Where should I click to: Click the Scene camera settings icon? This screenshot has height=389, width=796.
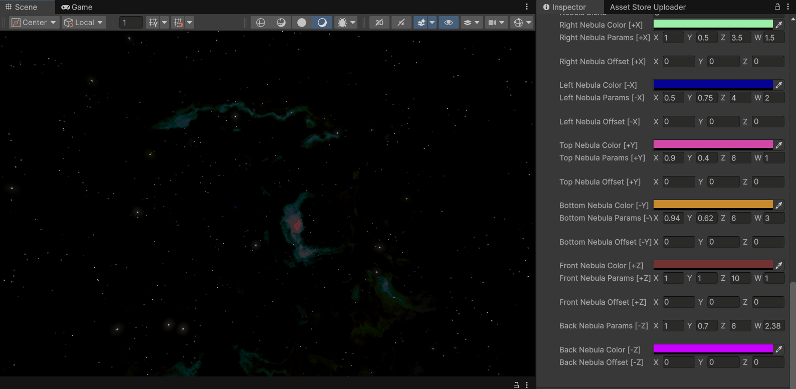(x=492, y=23)
